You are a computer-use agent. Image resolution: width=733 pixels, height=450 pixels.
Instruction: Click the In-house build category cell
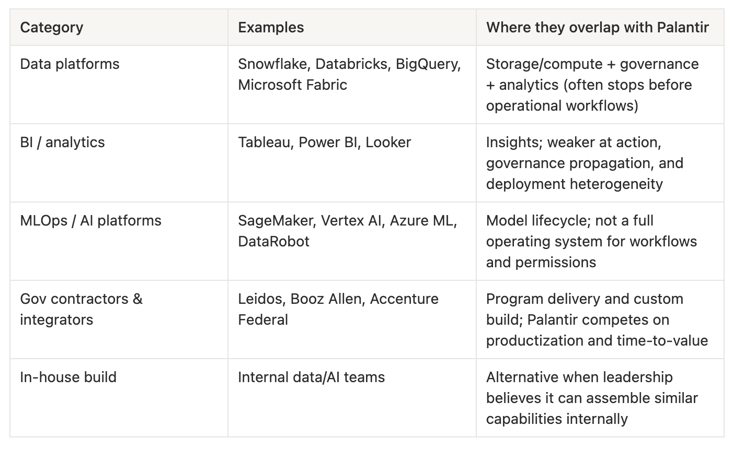[x=68, y=377]
